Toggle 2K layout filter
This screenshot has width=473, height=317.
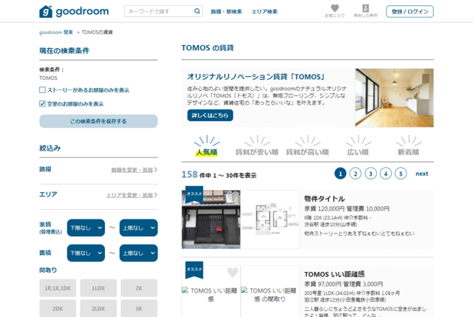pos(139,288)
